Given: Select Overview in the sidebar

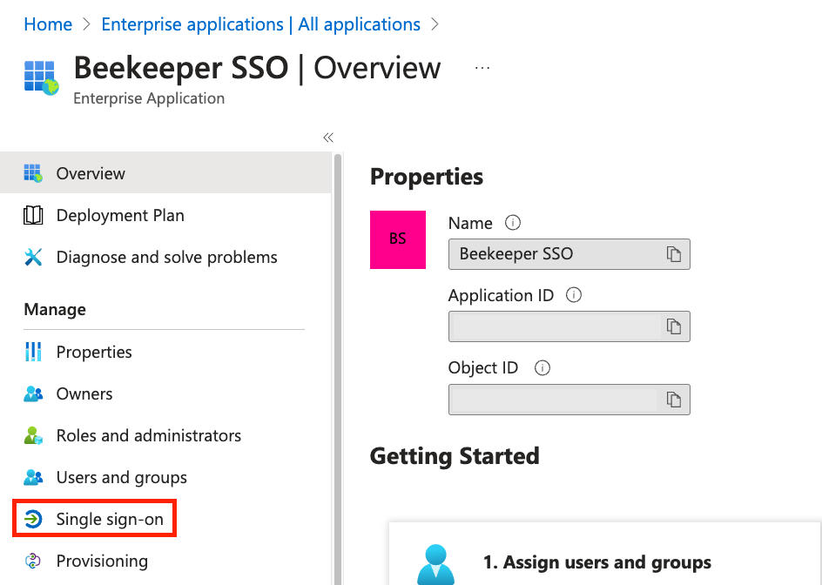Looking at the screenshot, I should coord(165,173).
